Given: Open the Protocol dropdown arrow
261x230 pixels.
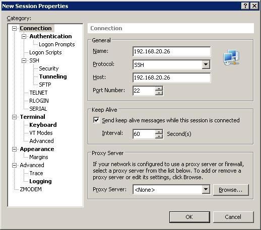Looking at the screenshot, I should click(x=206, y=64).
